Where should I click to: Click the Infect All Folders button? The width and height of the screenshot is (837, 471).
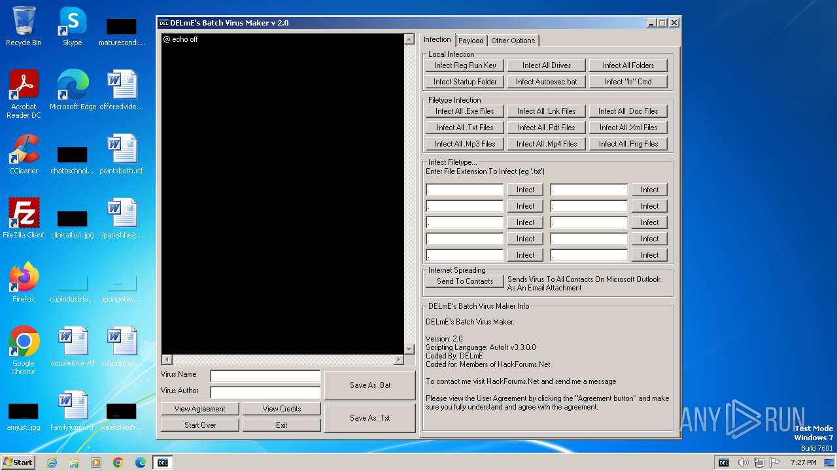628,65
